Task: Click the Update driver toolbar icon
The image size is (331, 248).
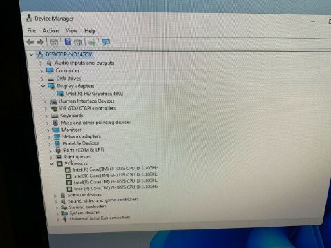Action: pos(92,43)
